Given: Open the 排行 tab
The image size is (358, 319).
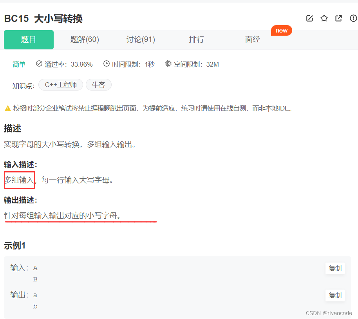Looking at the screenshot, I should [197, 40].
